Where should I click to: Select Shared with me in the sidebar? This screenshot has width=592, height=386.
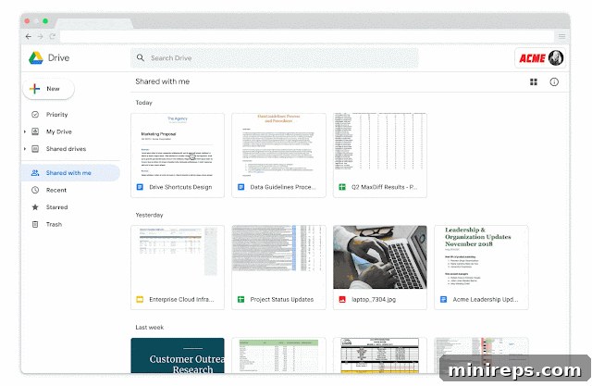pos(70,173)
